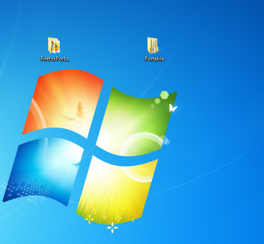Click the "FirefoxPort..." label text
This screenshot has height=244, width=264.
coord(55,59)
